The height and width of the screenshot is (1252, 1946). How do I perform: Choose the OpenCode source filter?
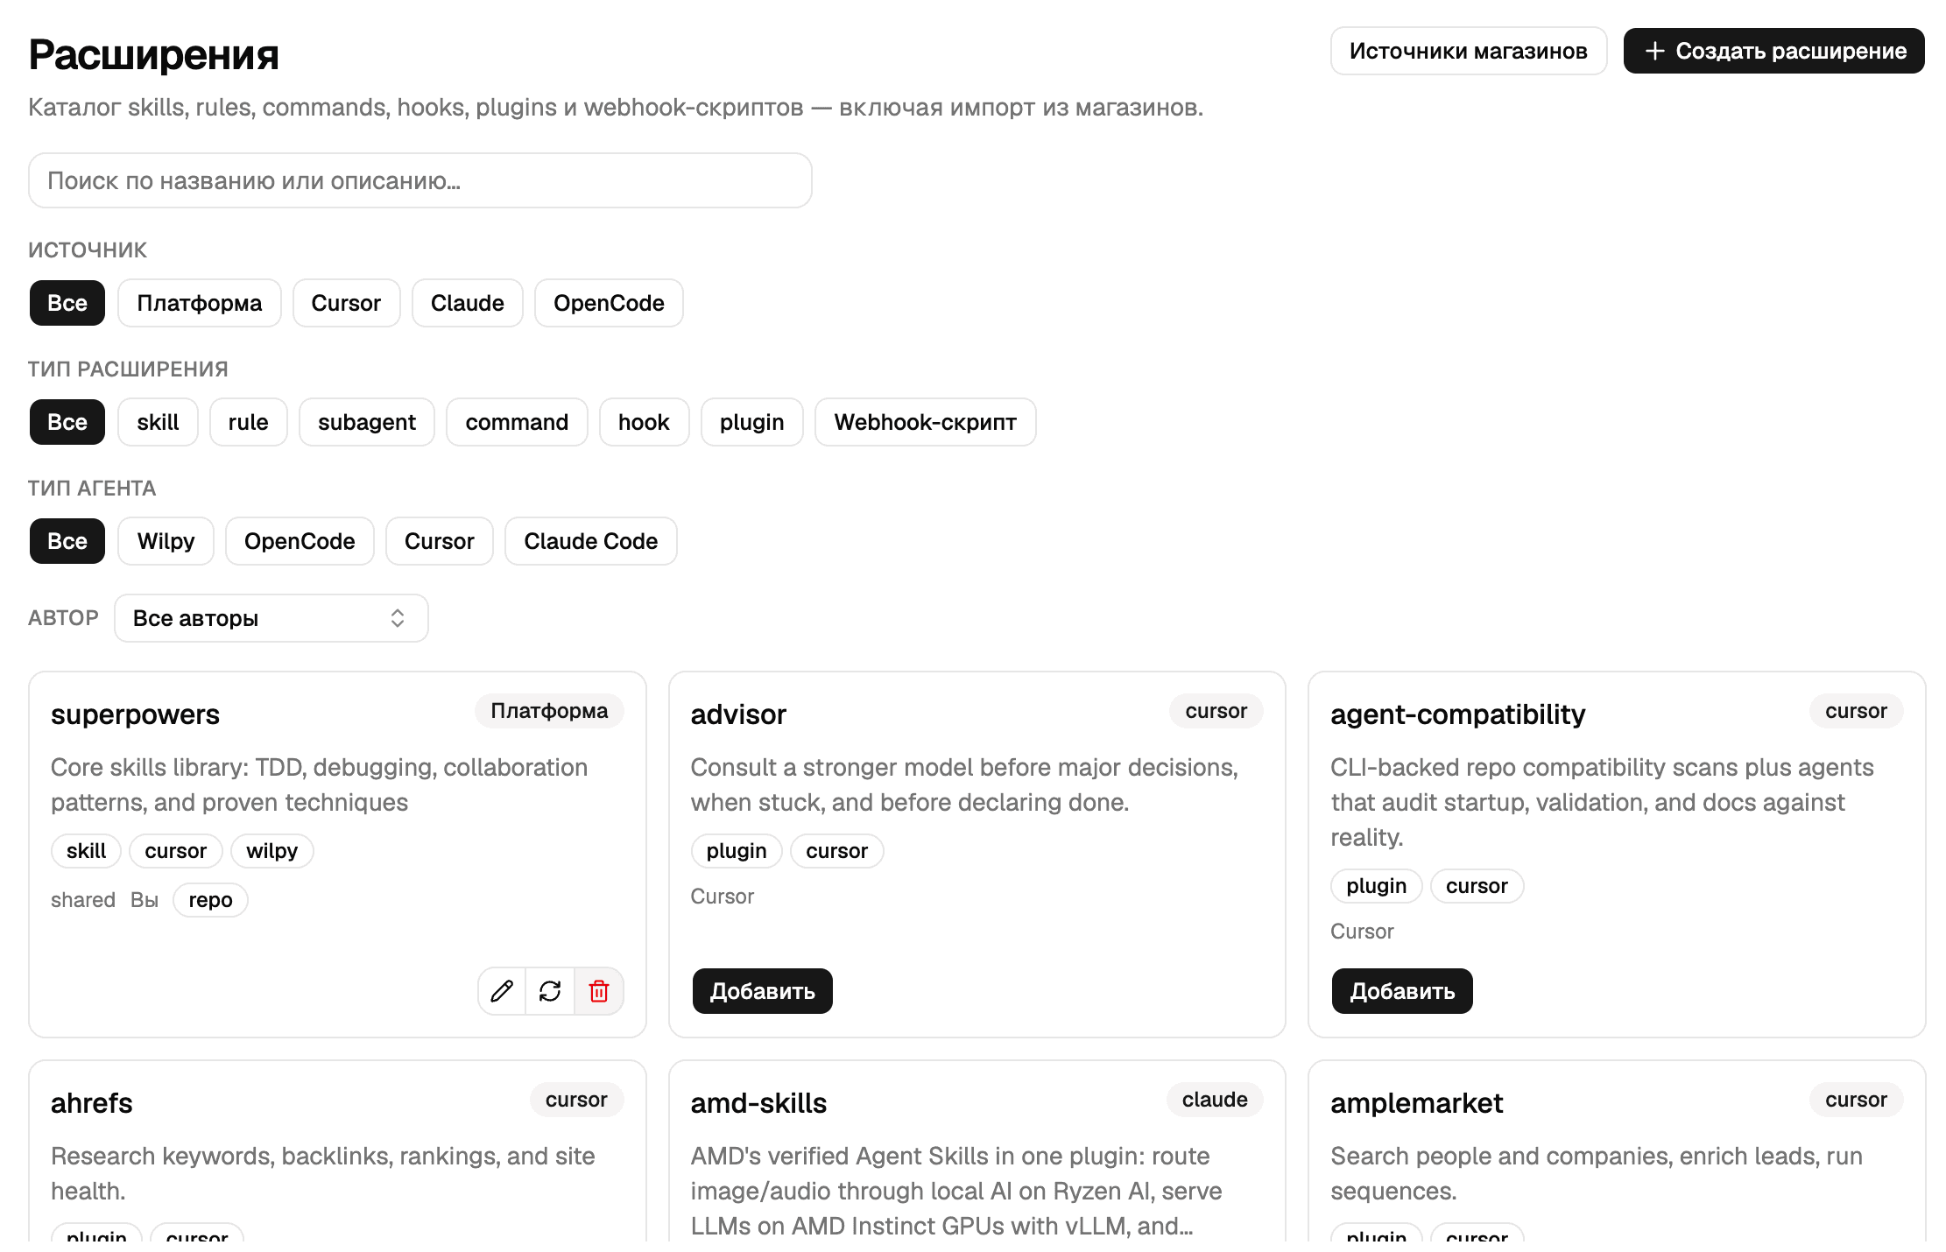point(610,303)
